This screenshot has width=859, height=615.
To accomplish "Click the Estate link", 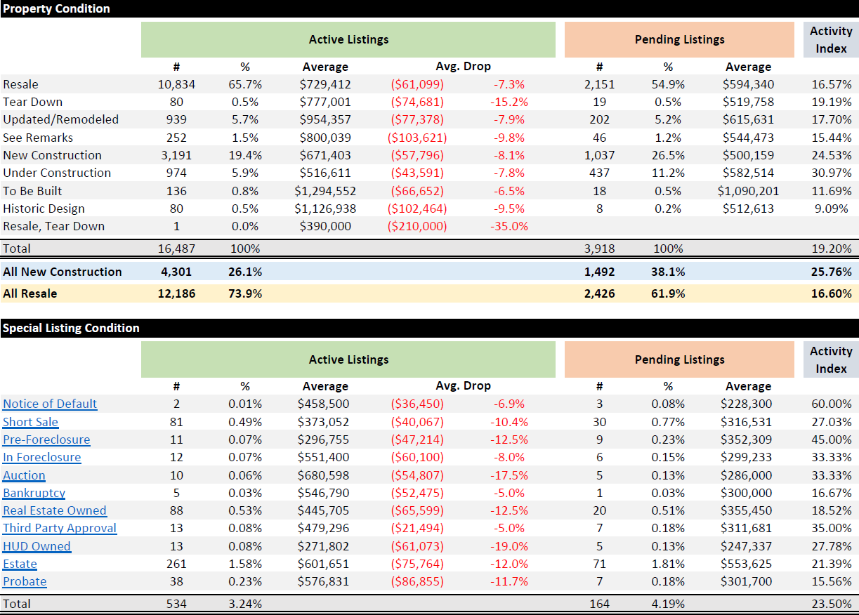I will (x=20, y=564).
